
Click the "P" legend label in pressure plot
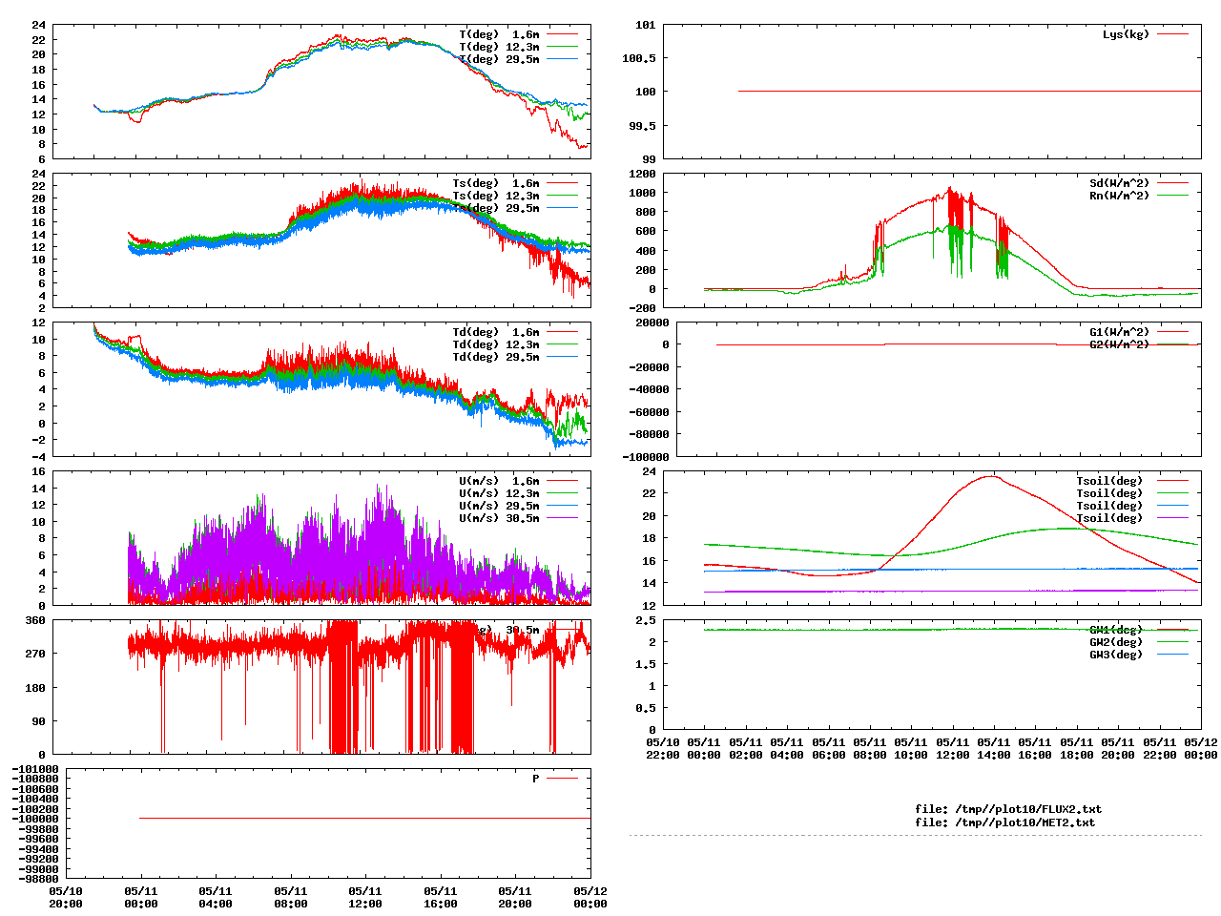click(x=536, y=779)
